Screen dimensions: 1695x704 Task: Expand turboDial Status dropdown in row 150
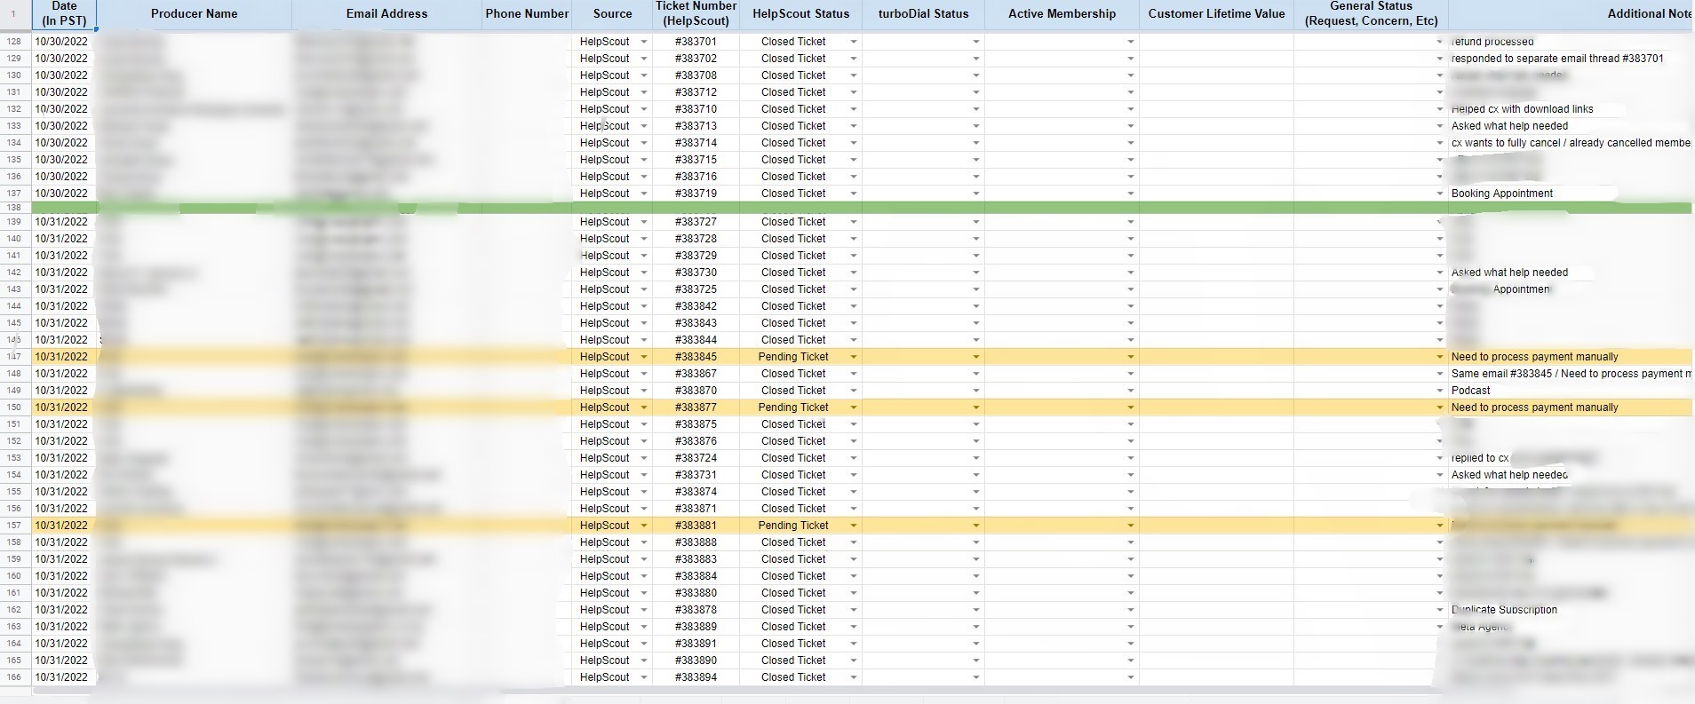pos(975,407)
